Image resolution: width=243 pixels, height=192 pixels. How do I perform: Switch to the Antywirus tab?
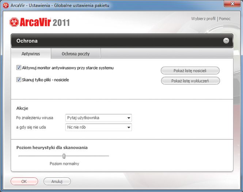(x=31, y=54)
